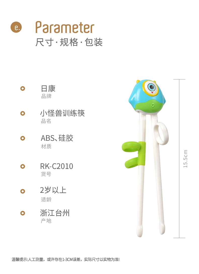Screen dimensions: 199x274
Task: Click the item number RK-C2010
Action: coord(57,166)
